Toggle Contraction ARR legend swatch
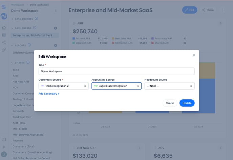 [x=113, y=43]
